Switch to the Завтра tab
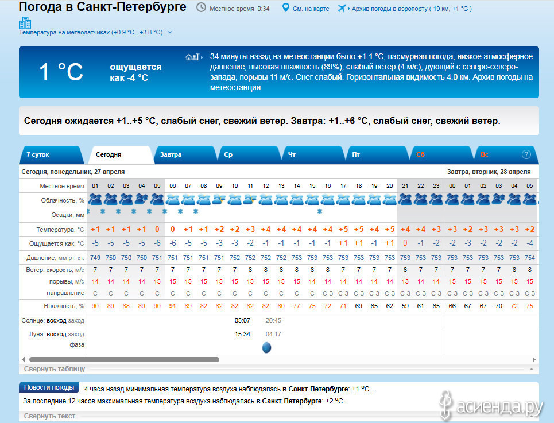 [x=171, y=155]
